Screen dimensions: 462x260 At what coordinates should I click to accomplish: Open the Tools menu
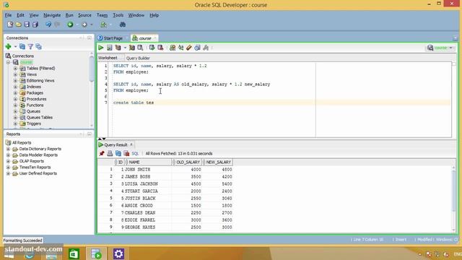point(118,15)
